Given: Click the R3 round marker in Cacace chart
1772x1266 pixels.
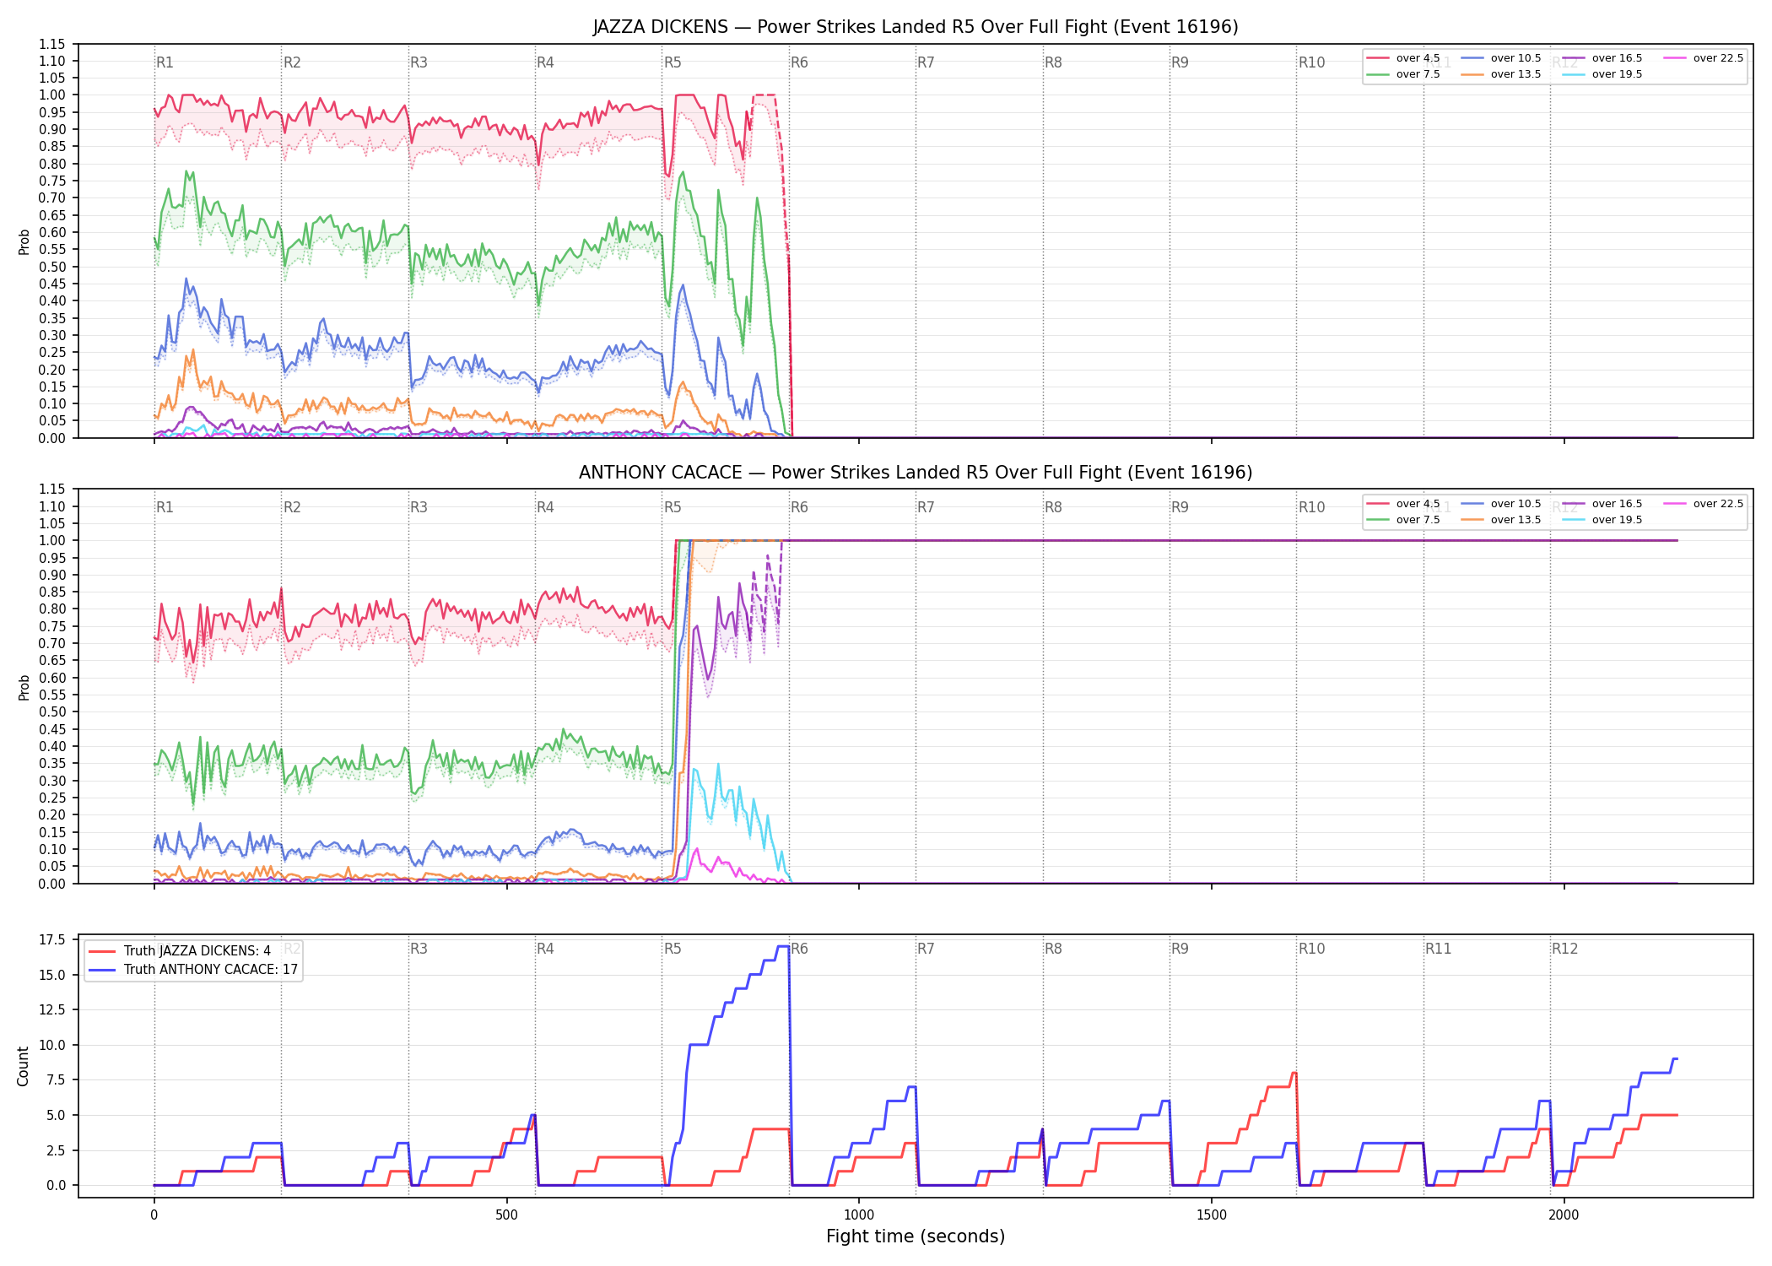Looking at the screenshot, I should [x=419, y=507].
